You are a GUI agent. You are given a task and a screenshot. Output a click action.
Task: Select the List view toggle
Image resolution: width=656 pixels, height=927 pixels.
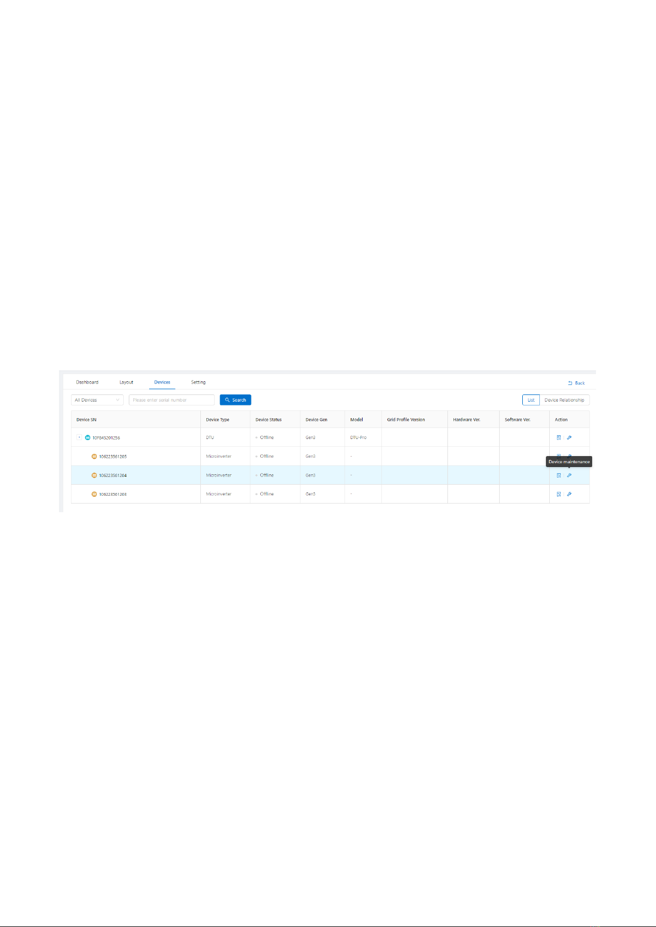(x=531, y=400)
